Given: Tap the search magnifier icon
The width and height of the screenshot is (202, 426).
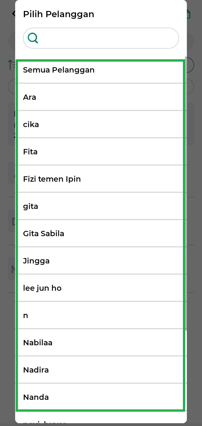Looking at the screenshot, I should point(33,38).
